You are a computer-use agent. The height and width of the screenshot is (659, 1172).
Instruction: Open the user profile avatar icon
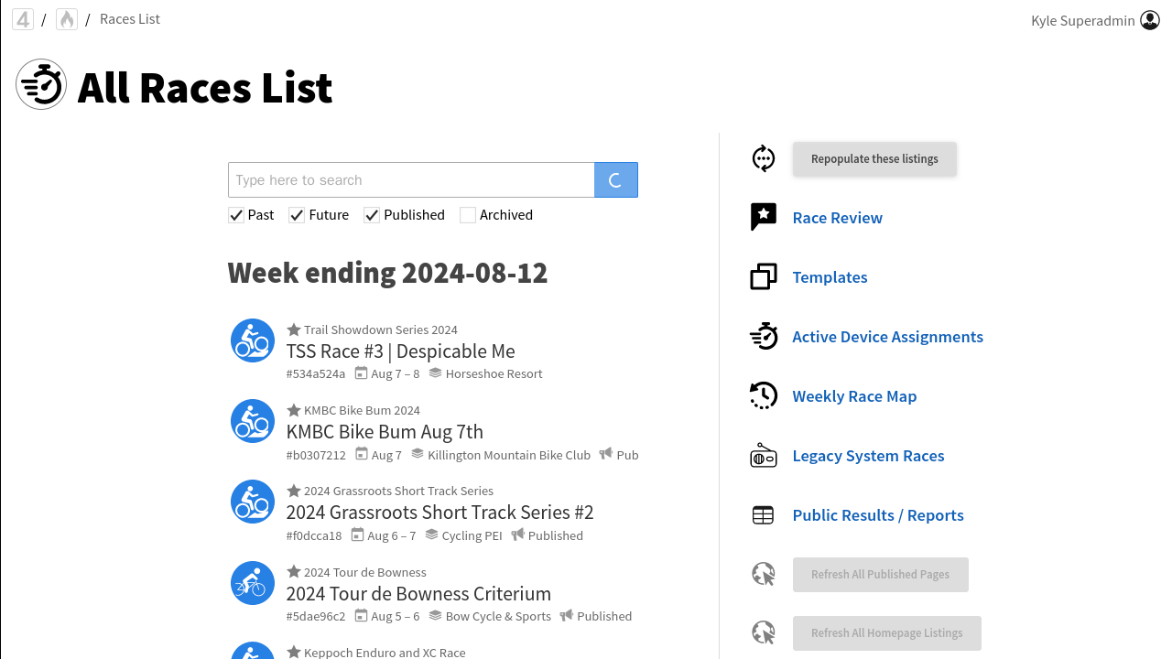[1150, 20]
